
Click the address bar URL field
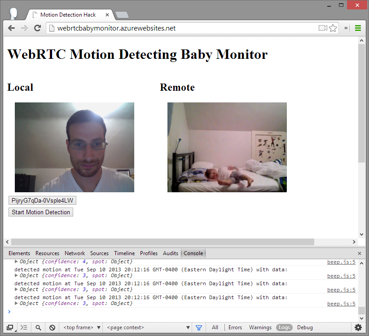[x=180, y=28]
